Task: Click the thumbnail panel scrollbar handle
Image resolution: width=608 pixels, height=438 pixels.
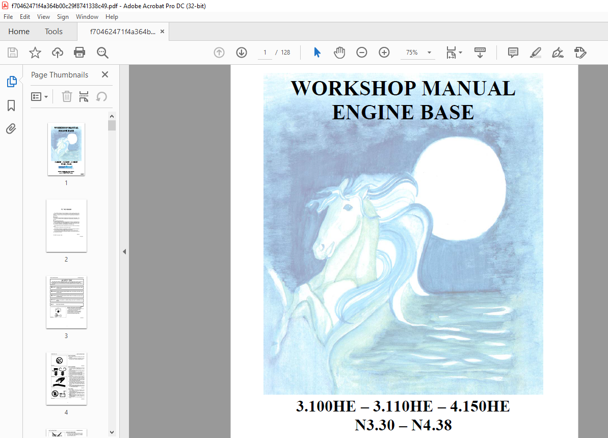Action: coord(112,125)
